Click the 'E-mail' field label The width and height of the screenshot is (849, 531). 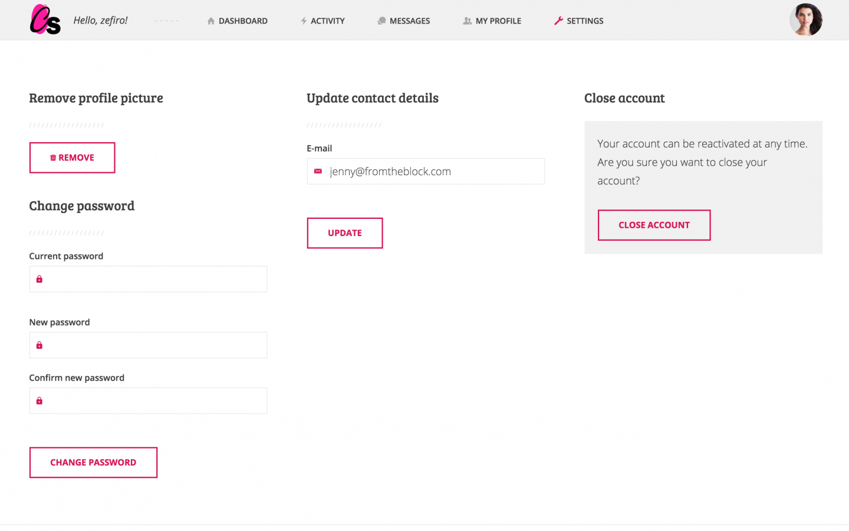point(320,149)
